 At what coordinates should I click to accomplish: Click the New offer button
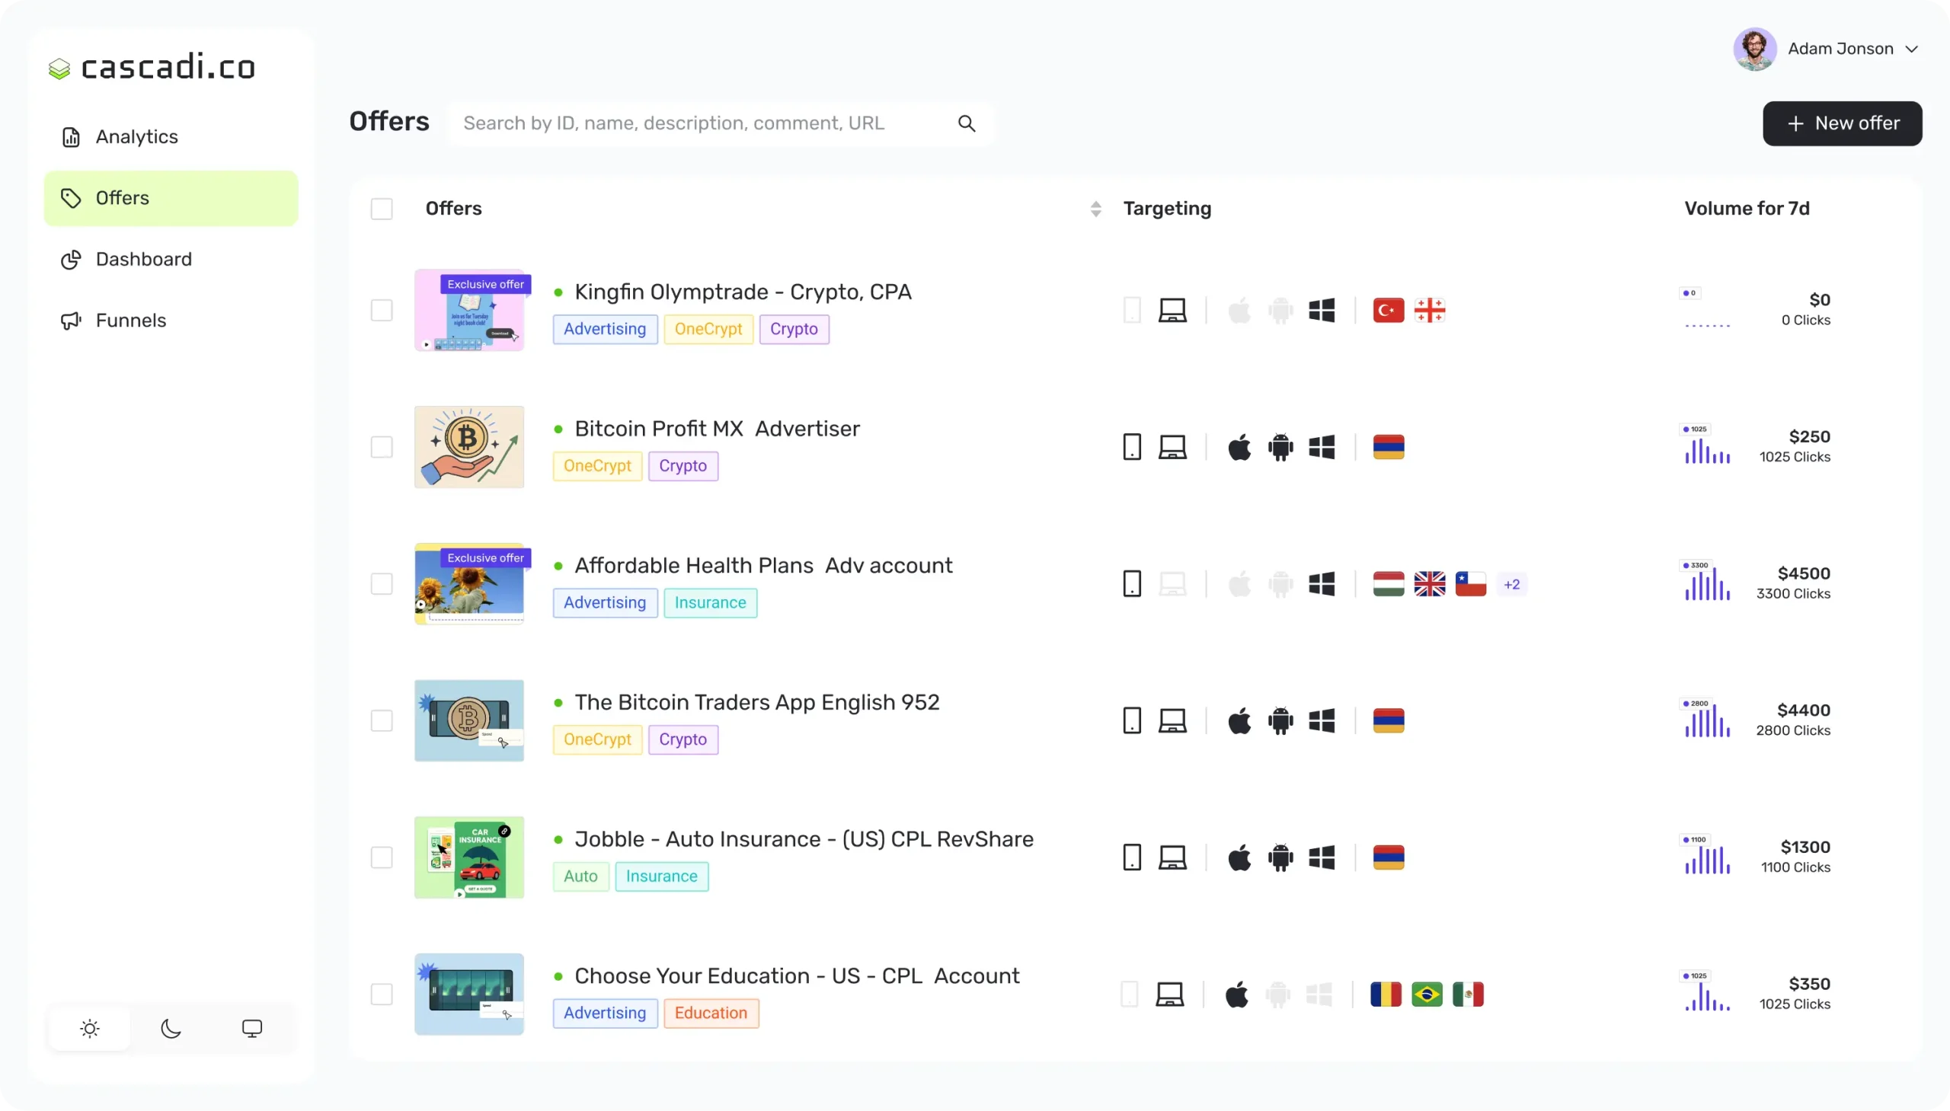[x=1842, y=123]
